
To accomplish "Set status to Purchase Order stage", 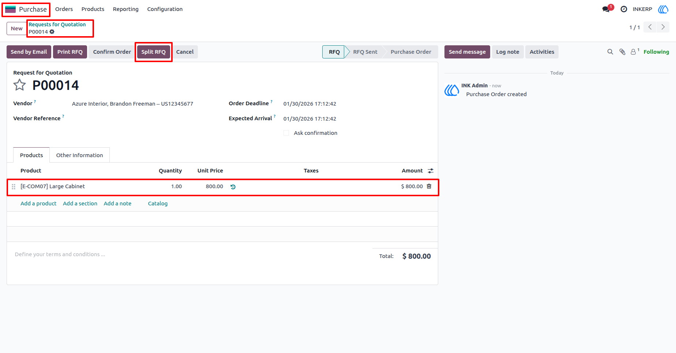I will pyautogui.click(x=411, y=52).
